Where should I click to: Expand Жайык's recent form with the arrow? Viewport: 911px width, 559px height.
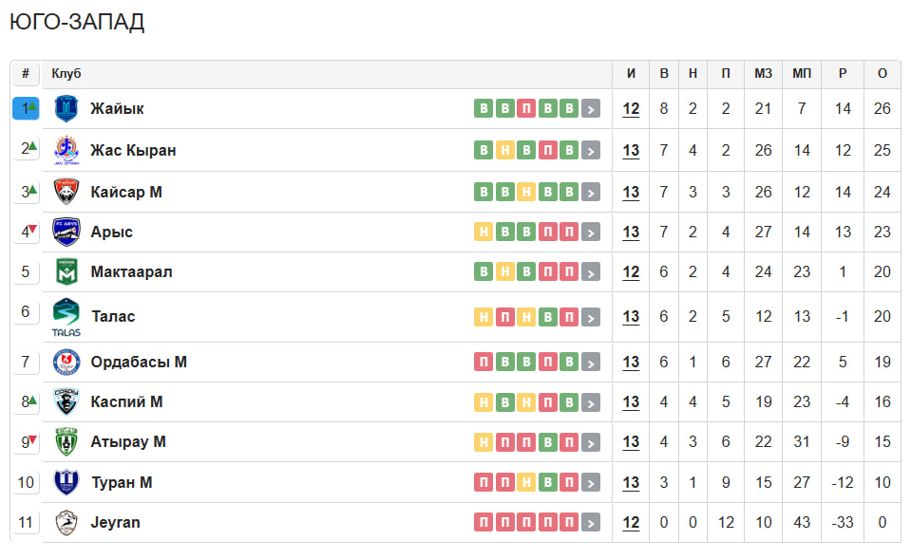coord(590,108)
